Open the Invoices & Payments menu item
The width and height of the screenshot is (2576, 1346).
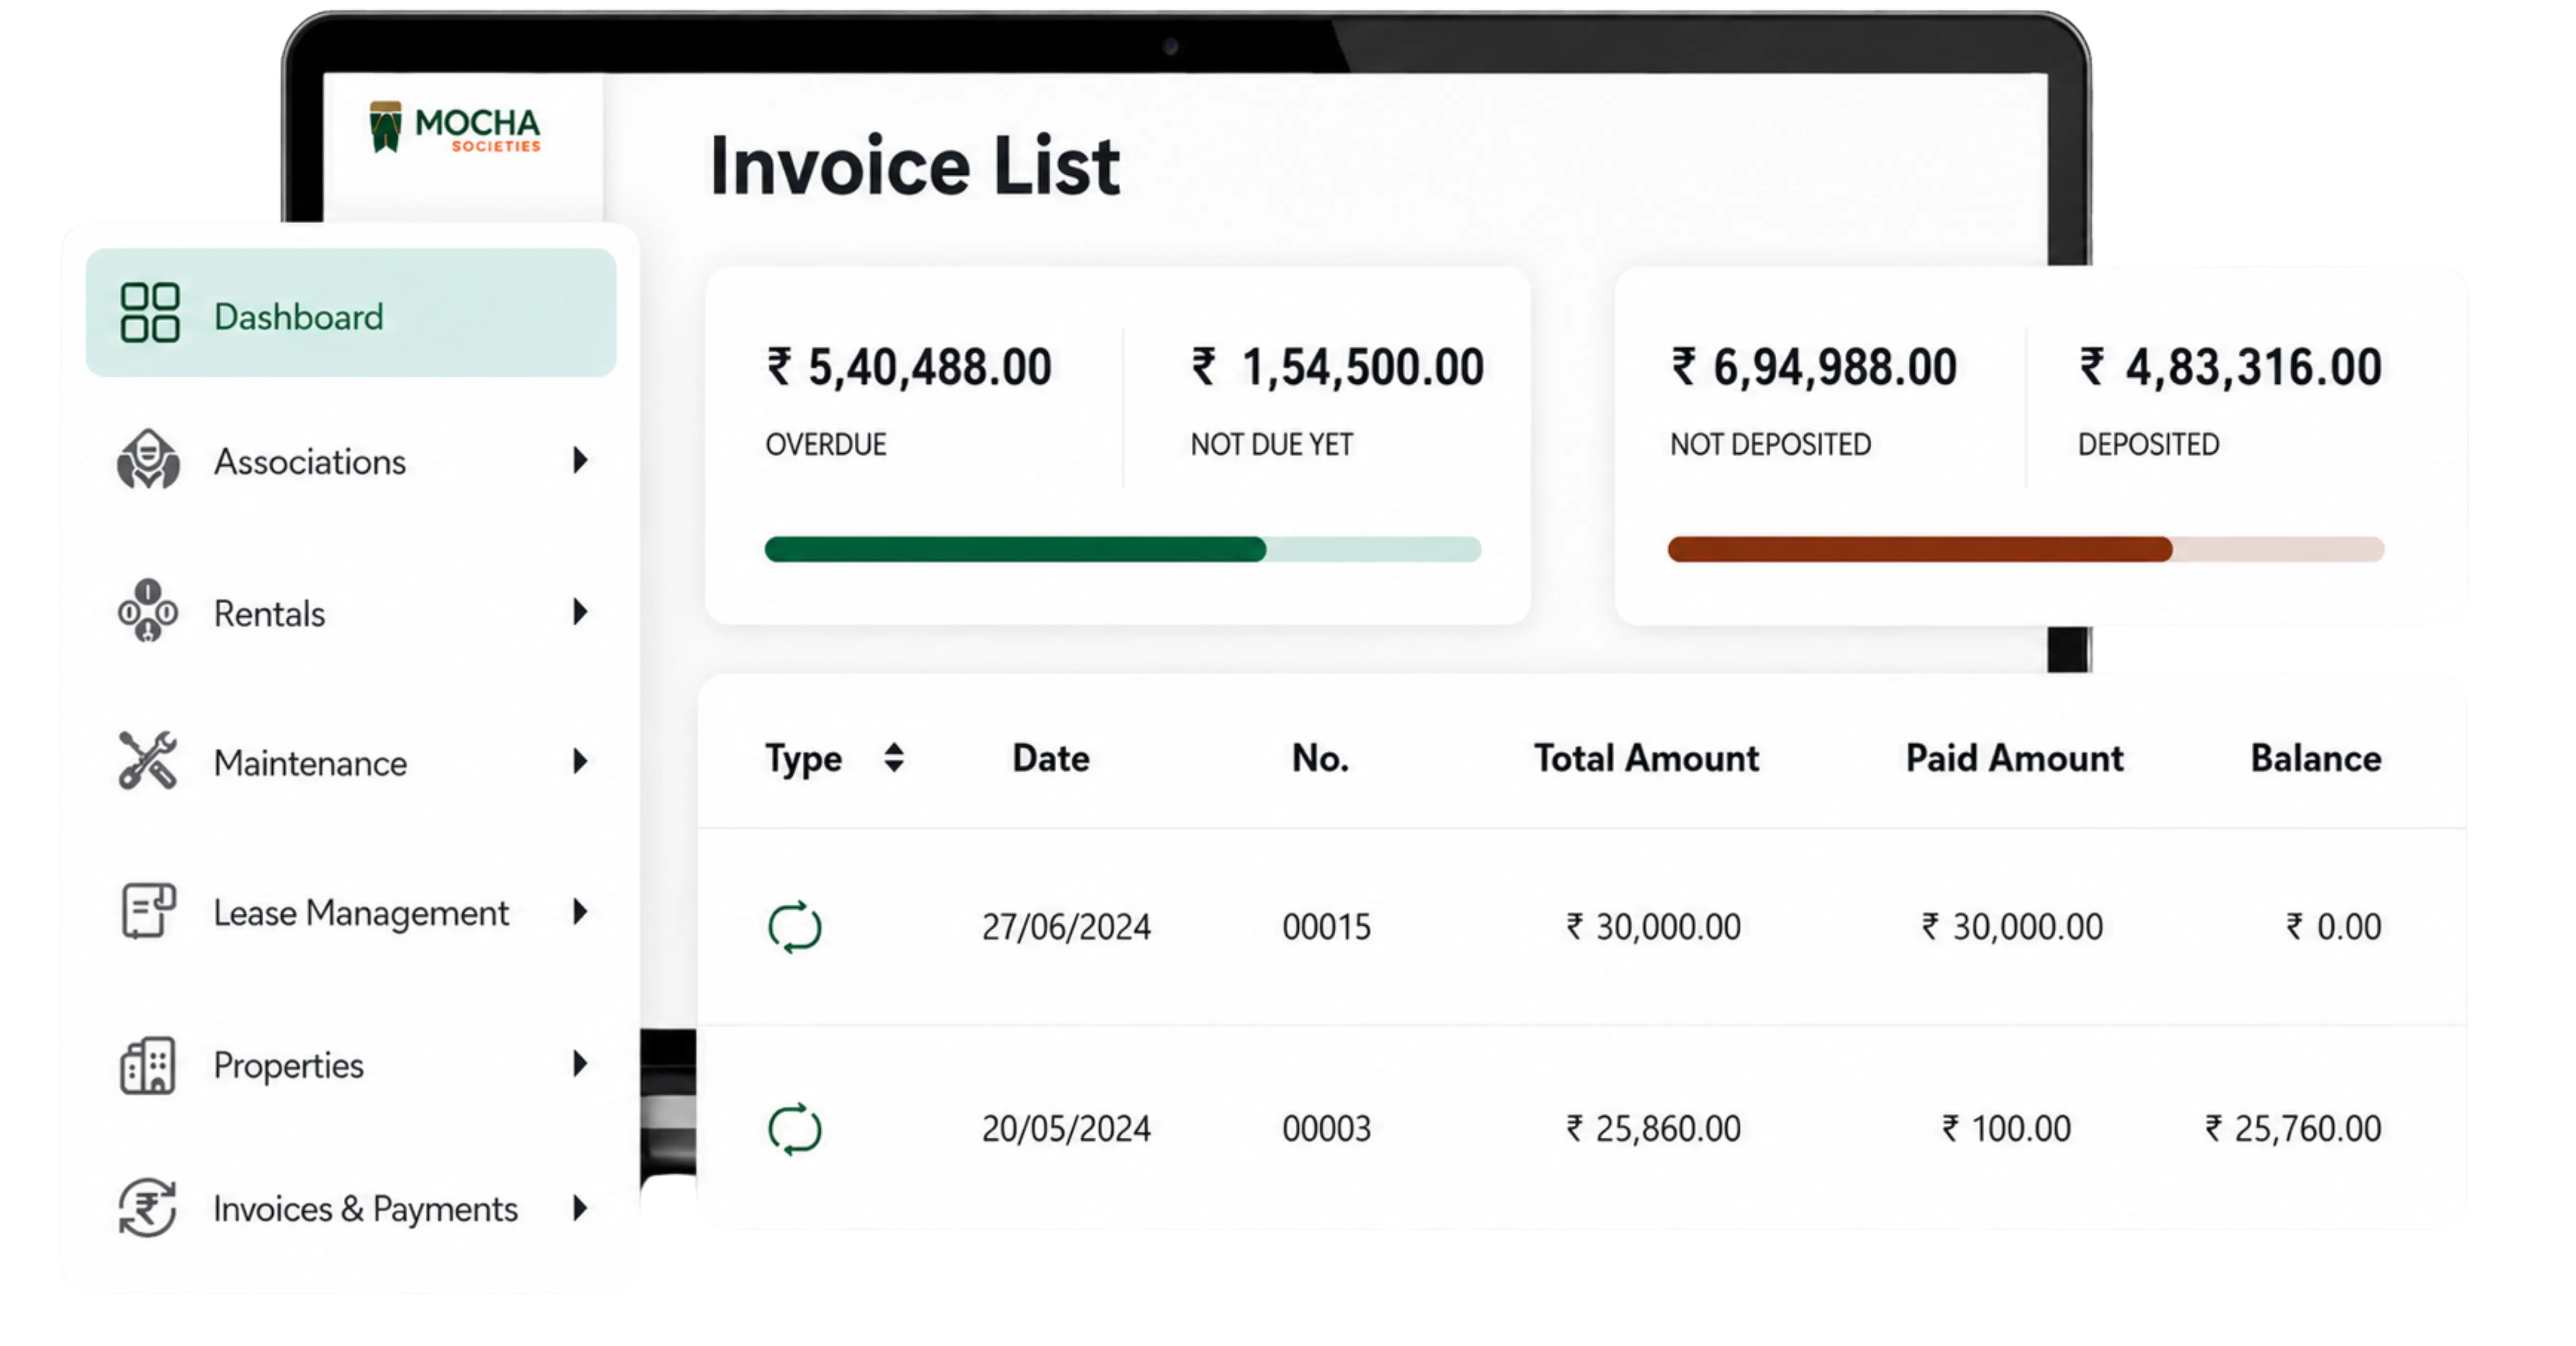[x=351, y=1208]
